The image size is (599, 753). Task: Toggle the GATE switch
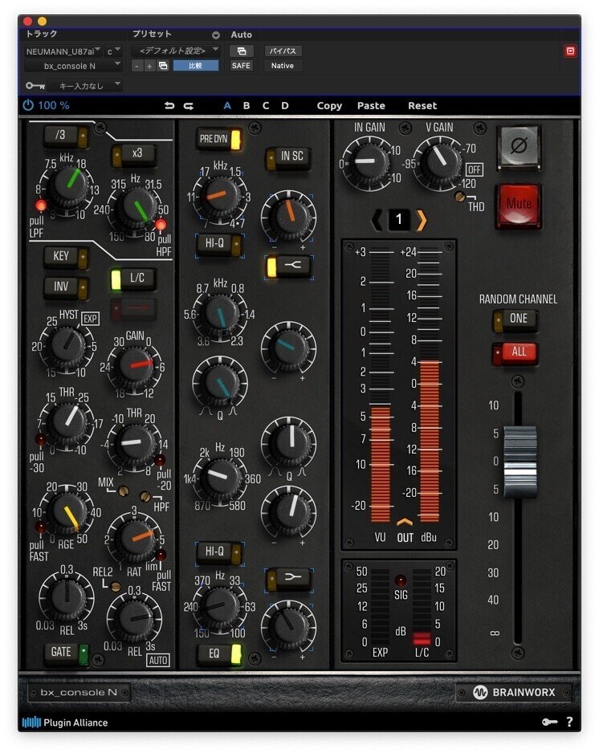67,653
